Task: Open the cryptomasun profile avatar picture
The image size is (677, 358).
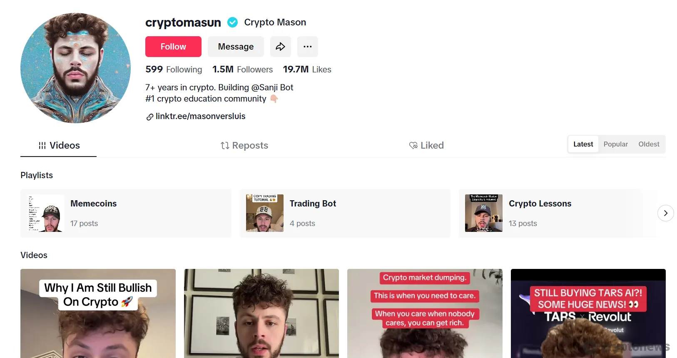Action: point(75,68)
